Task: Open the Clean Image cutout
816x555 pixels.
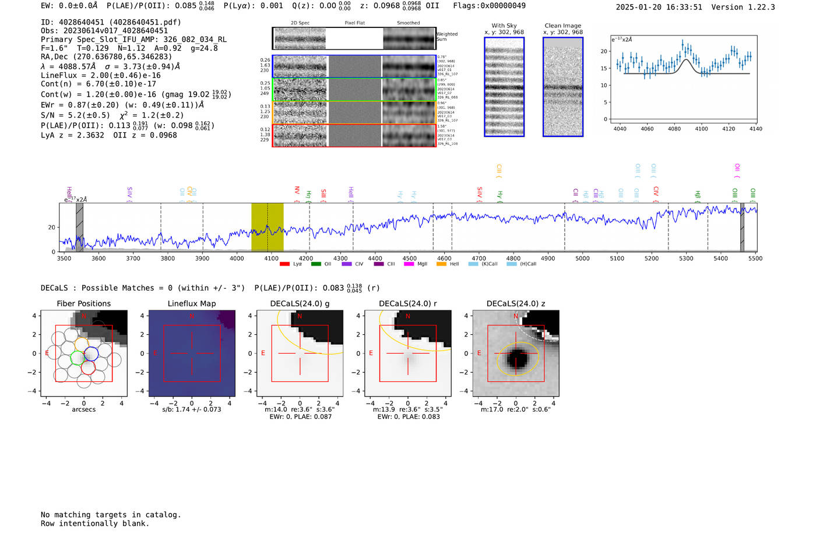Action: [x=563, y=87]
